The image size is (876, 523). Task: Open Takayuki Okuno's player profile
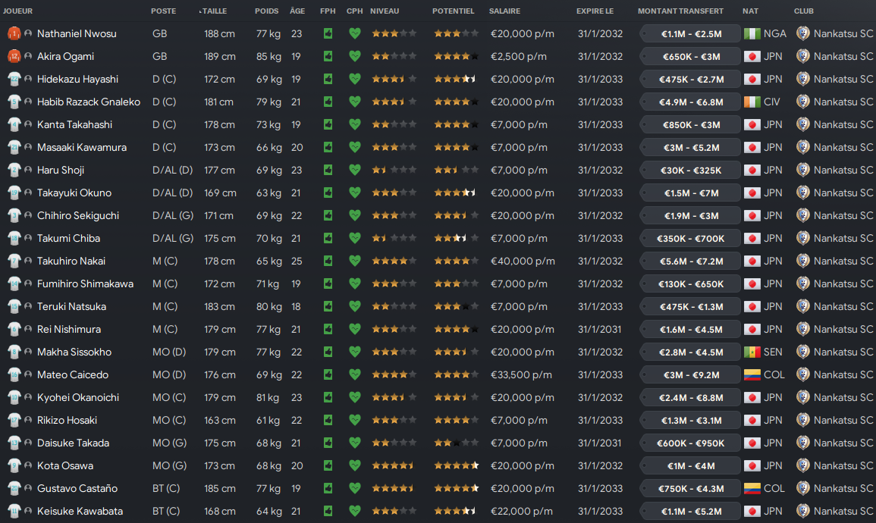pos(74,193)
